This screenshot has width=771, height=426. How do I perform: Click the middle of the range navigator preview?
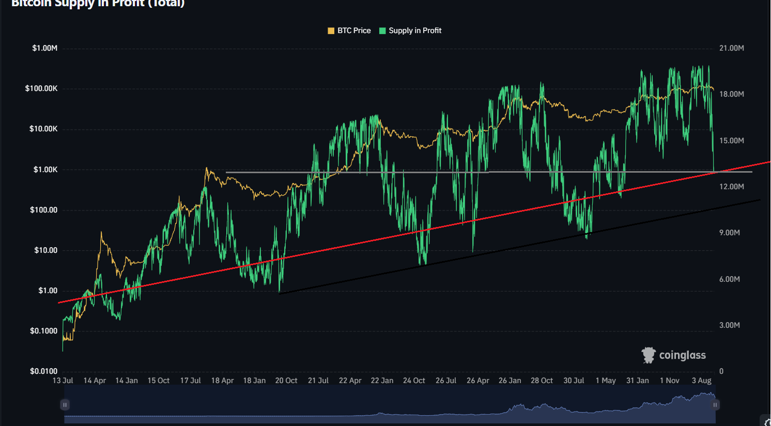click(390, 405)
